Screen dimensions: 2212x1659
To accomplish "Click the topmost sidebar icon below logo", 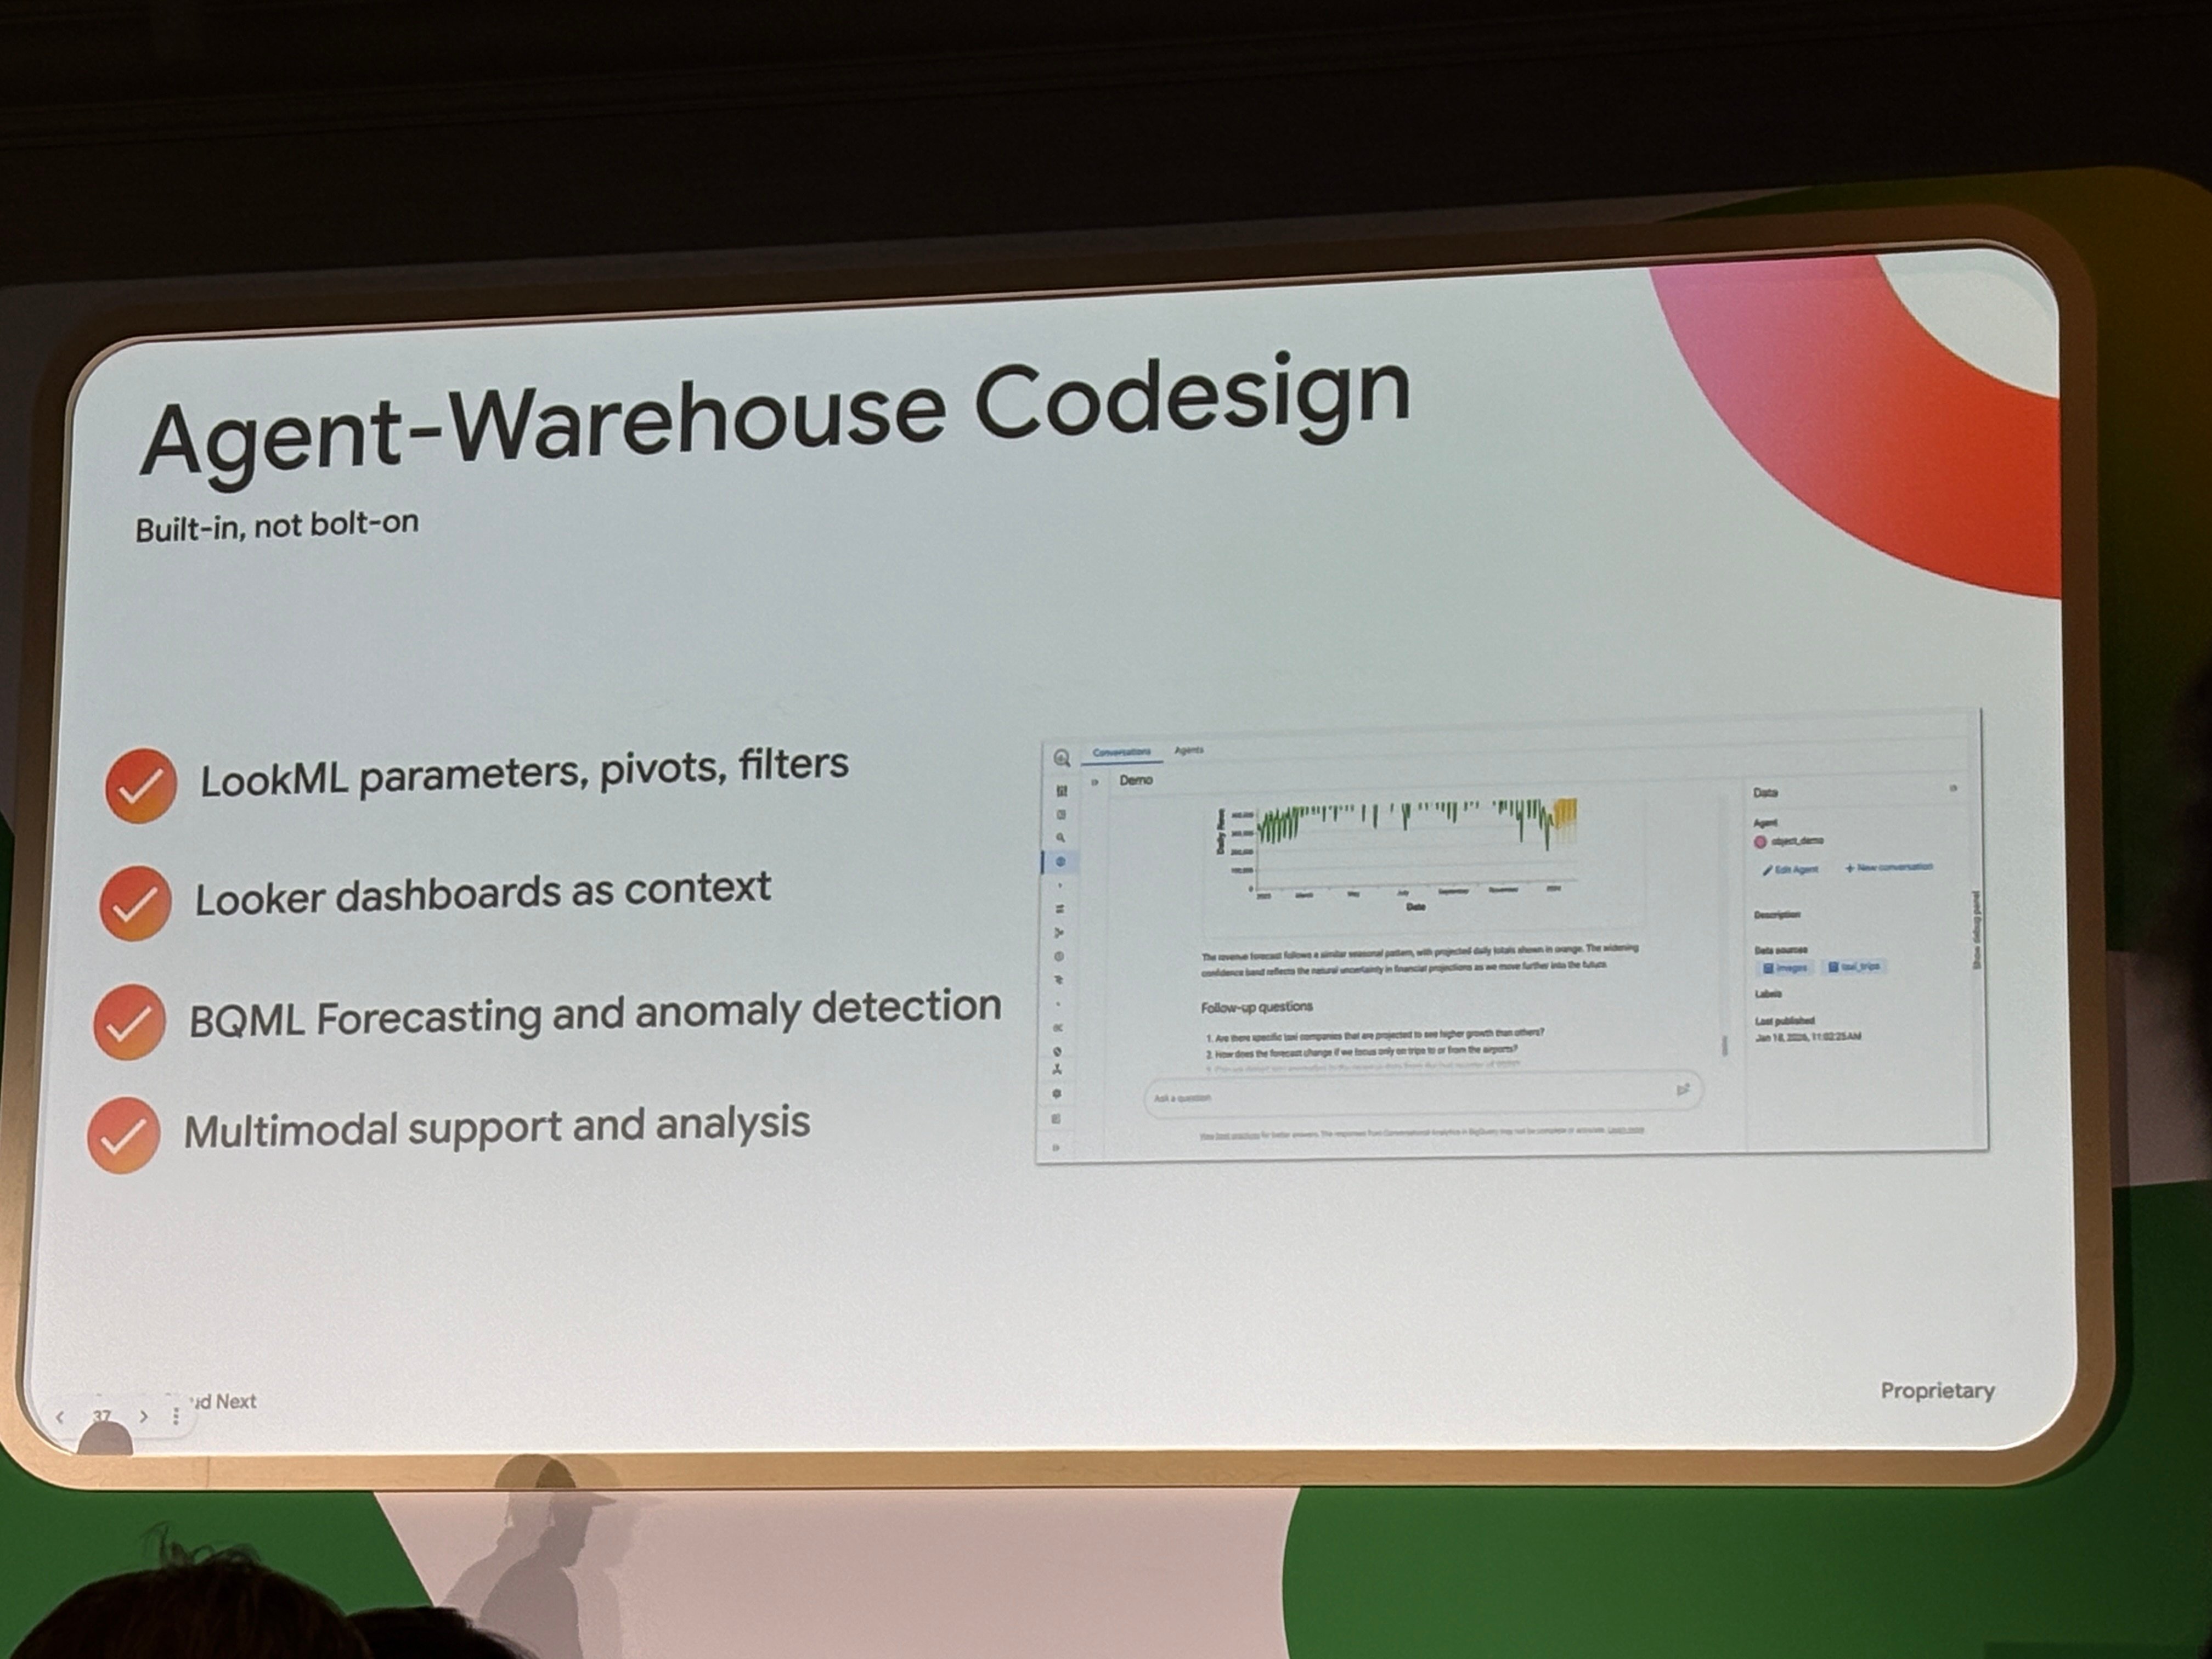I will pyautogui.click(x=1061, y=791).
